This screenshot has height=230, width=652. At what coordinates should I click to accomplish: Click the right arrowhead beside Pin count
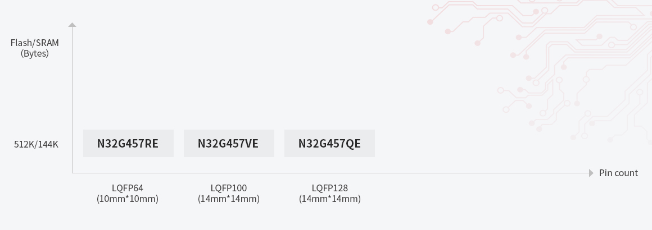[591, 173]
